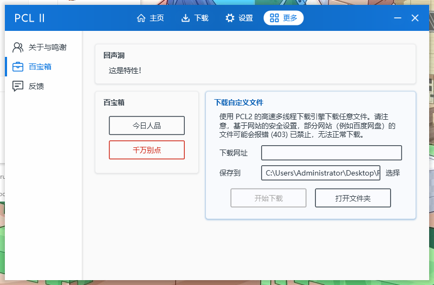
Task: Click the 保存到 path field
Action: click(x=320, y=173)
